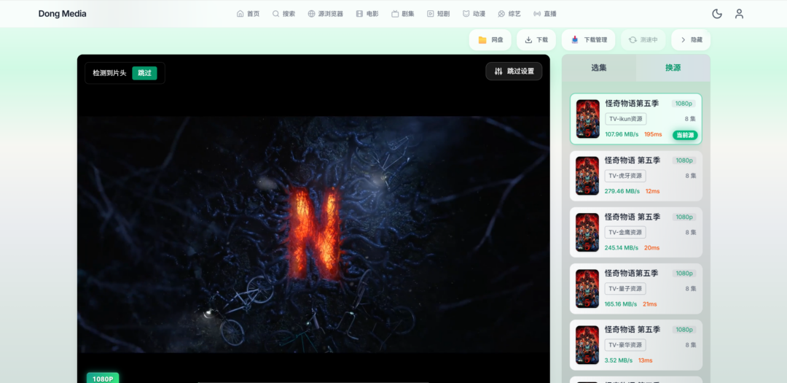Screen dimensions: 787x383
Task: Click the 测速中 speed test button
Action: click(643, 39)
